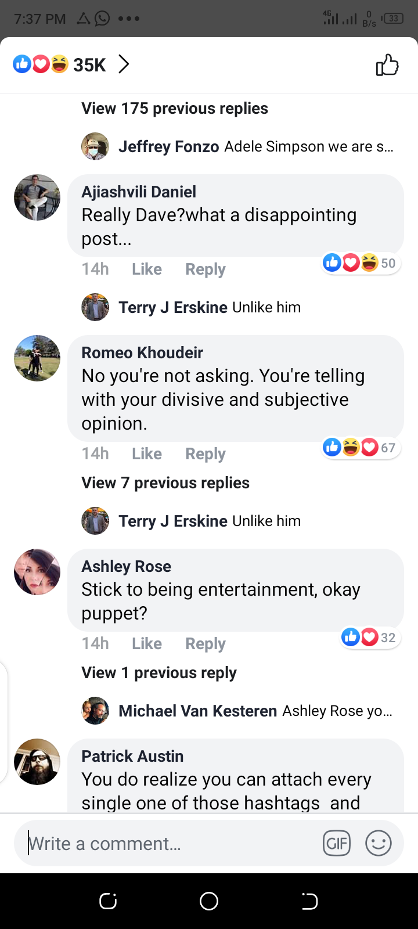Screen dimensions: 418x929
Task: Focus the Write a comment field
Action: (x=168, y=843)
